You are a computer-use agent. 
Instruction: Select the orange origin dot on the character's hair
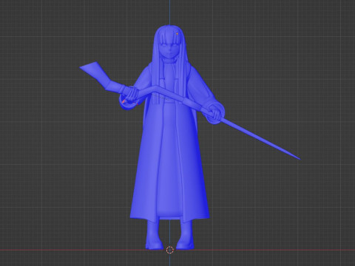[x=177, y=34]
